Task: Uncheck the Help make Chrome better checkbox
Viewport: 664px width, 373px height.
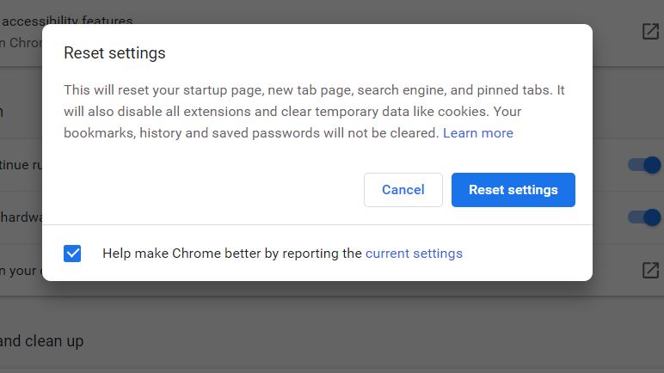Action: [72, 254]
